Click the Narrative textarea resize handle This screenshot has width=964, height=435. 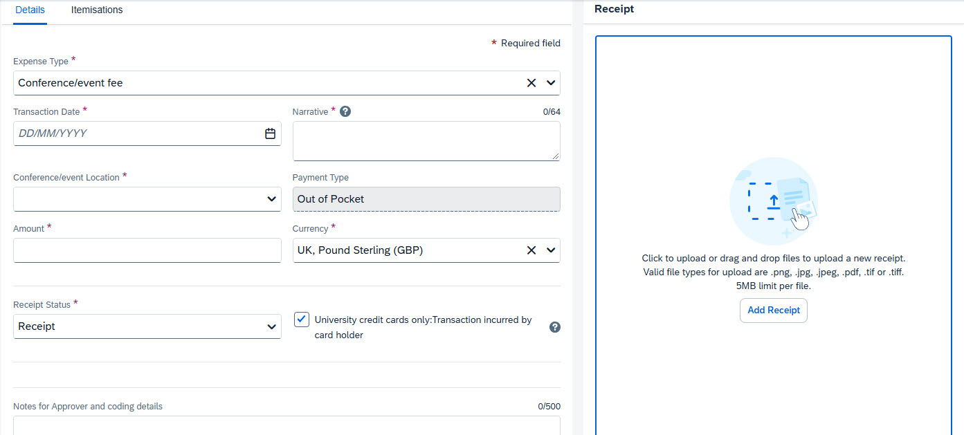tap(556, 156)
